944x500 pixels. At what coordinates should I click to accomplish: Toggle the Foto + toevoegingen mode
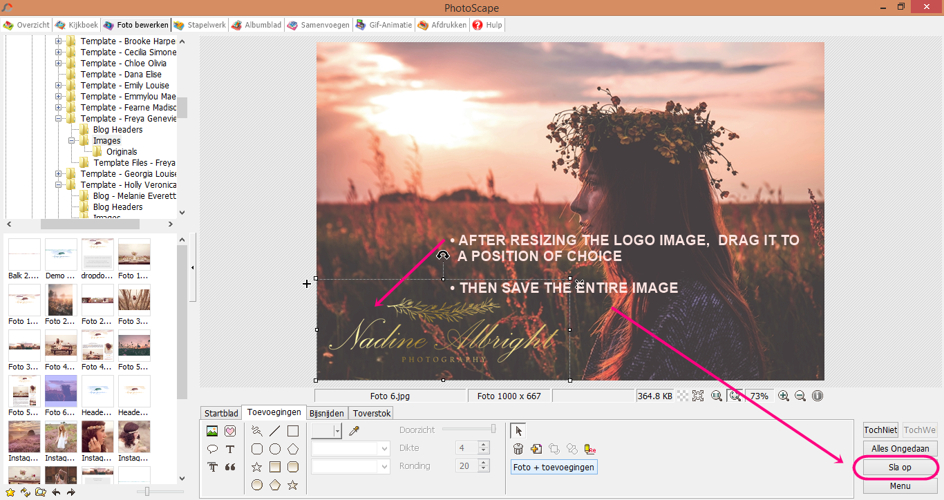click(554, 467)
